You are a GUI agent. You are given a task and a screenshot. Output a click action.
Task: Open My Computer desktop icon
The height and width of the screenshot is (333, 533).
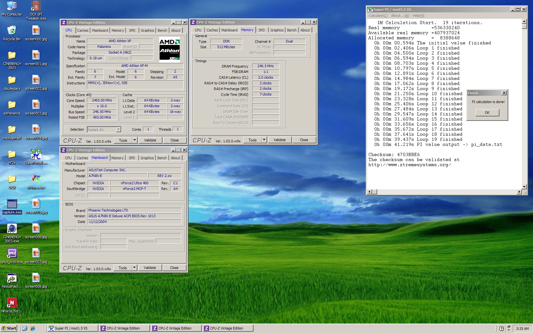coord(12,9)
